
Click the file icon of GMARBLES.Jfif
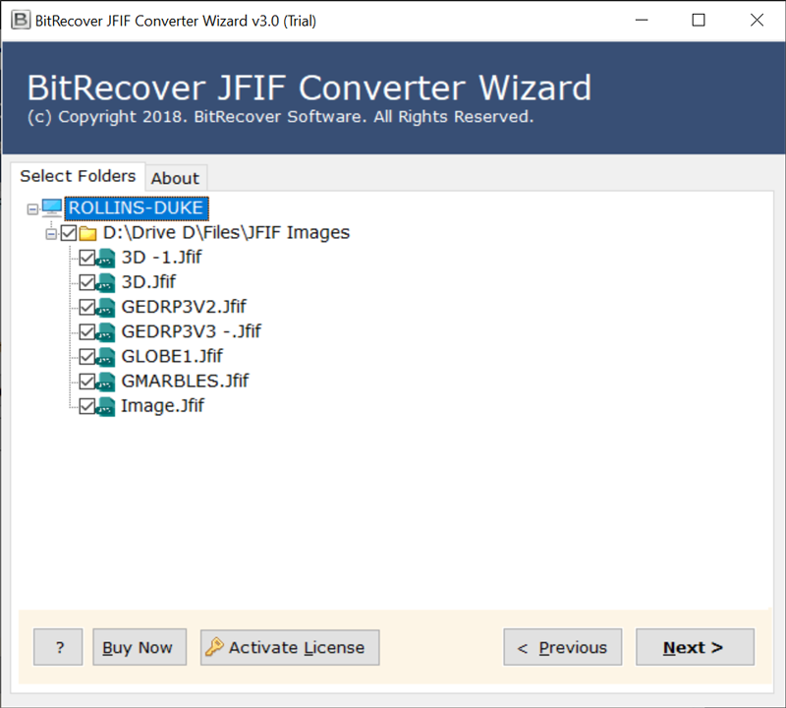click(x=106, y=382)
